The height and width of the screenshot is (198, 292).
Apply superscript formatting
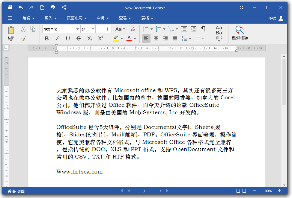[100, 39]
